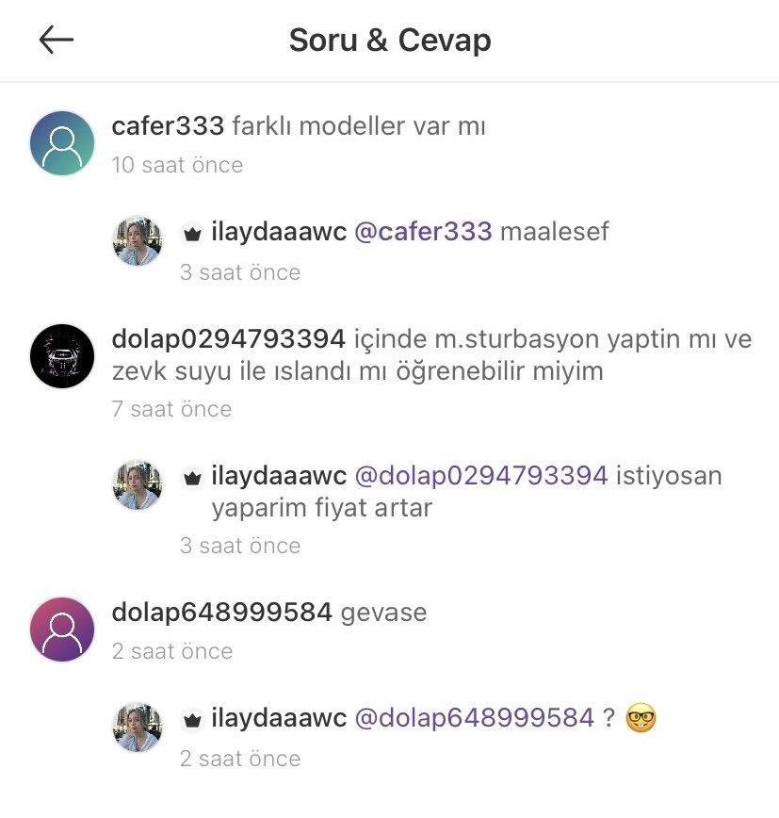Open dolap0294793394's black profile picture
The width and height of the screenshot is (779, 818).
[x=62, y=356]
